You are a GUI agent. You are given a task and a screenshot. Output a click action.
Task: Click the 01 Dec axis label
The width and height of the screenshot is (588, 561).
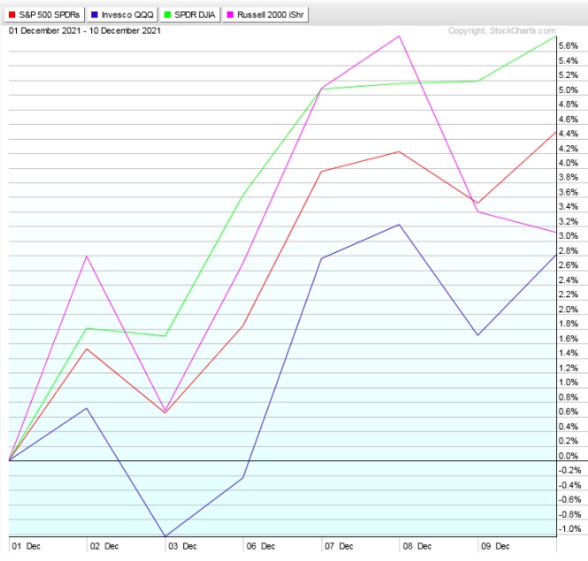[26, 546]
